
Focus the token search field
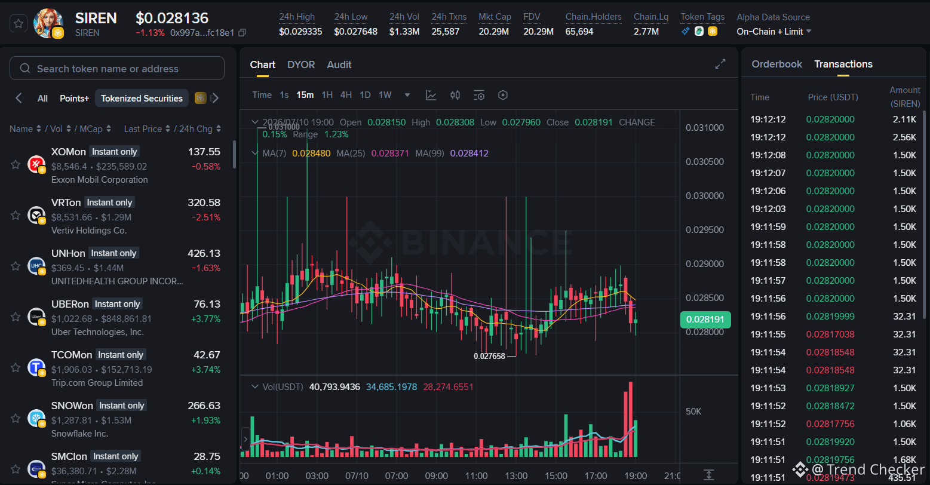tap(117, 68)
